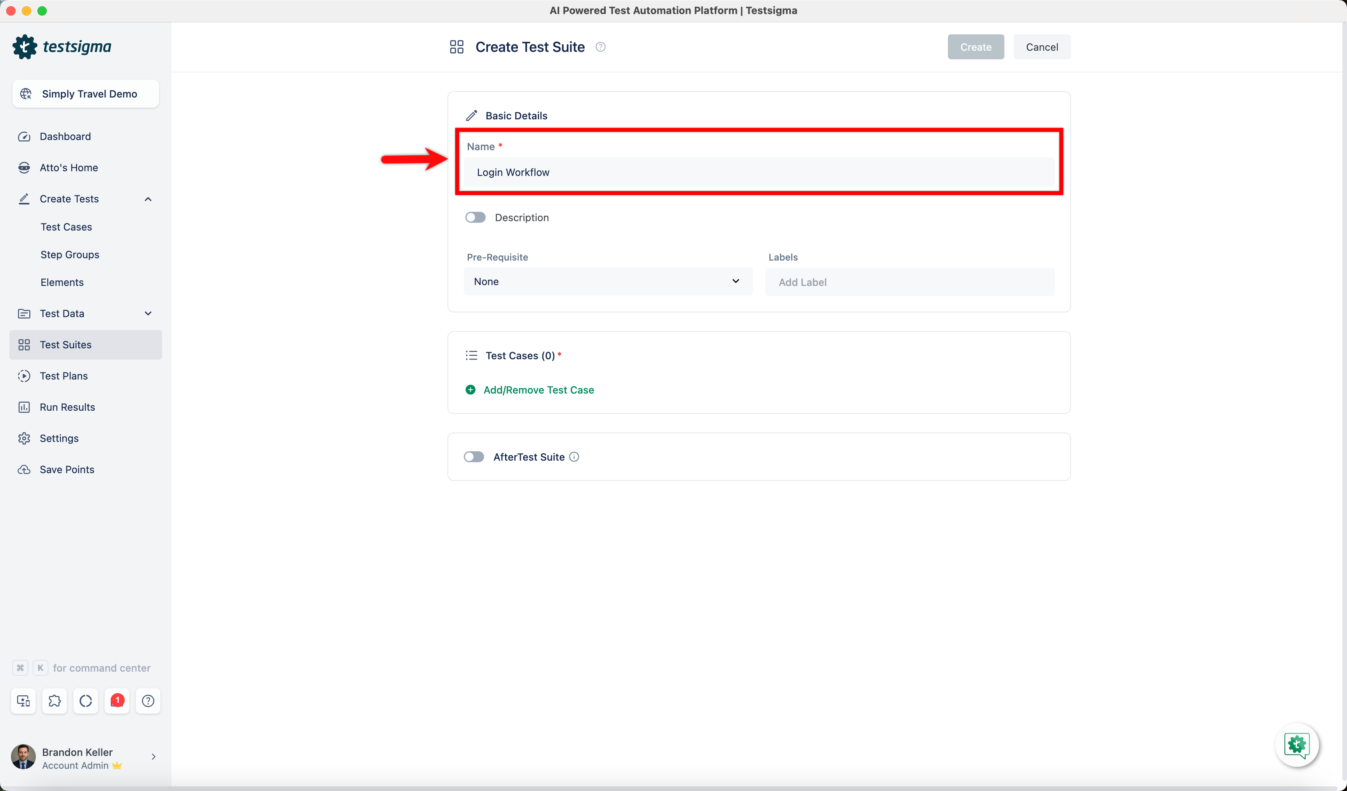Click the circular sync status icon
The width and height of the screenshot is (1347, 791).
point(85,701)
